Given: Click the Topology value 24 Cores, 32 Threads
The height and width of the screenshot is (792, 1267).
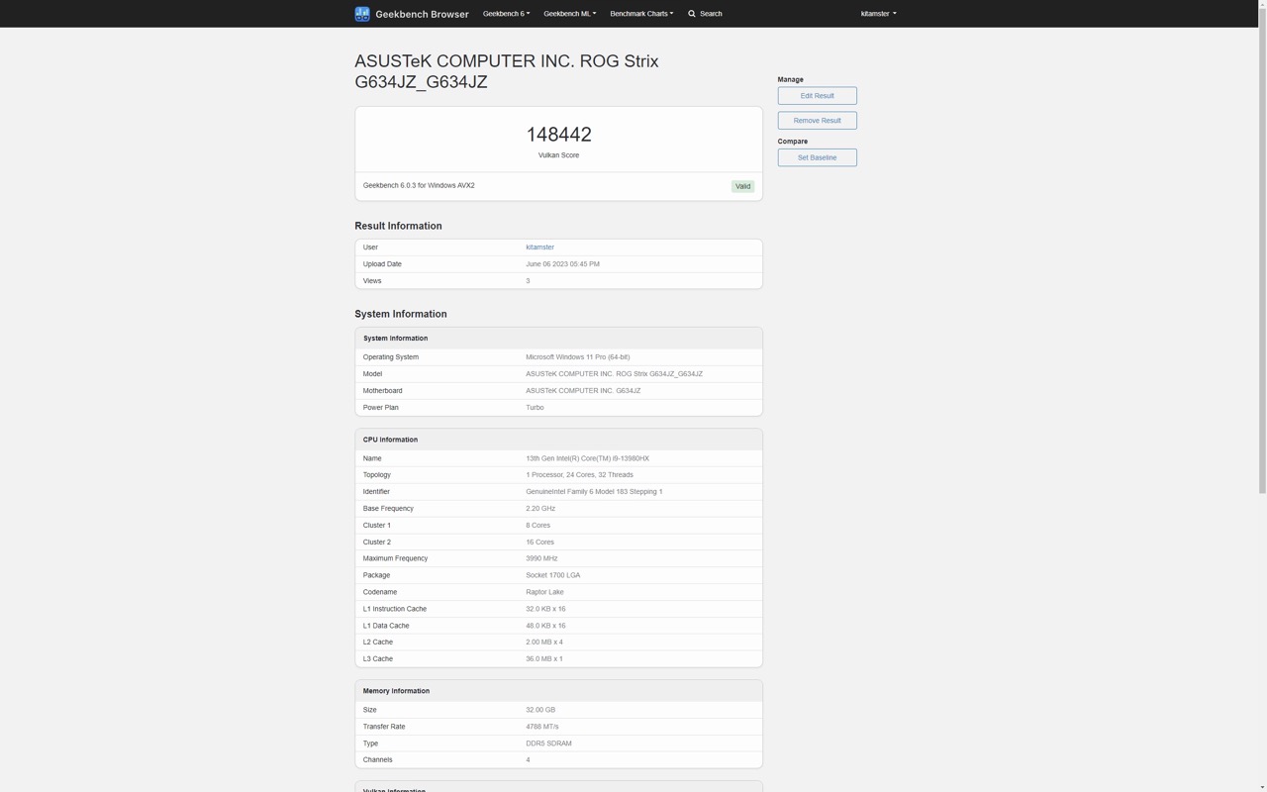Looking at the screenshot, I should coord(579,475).
